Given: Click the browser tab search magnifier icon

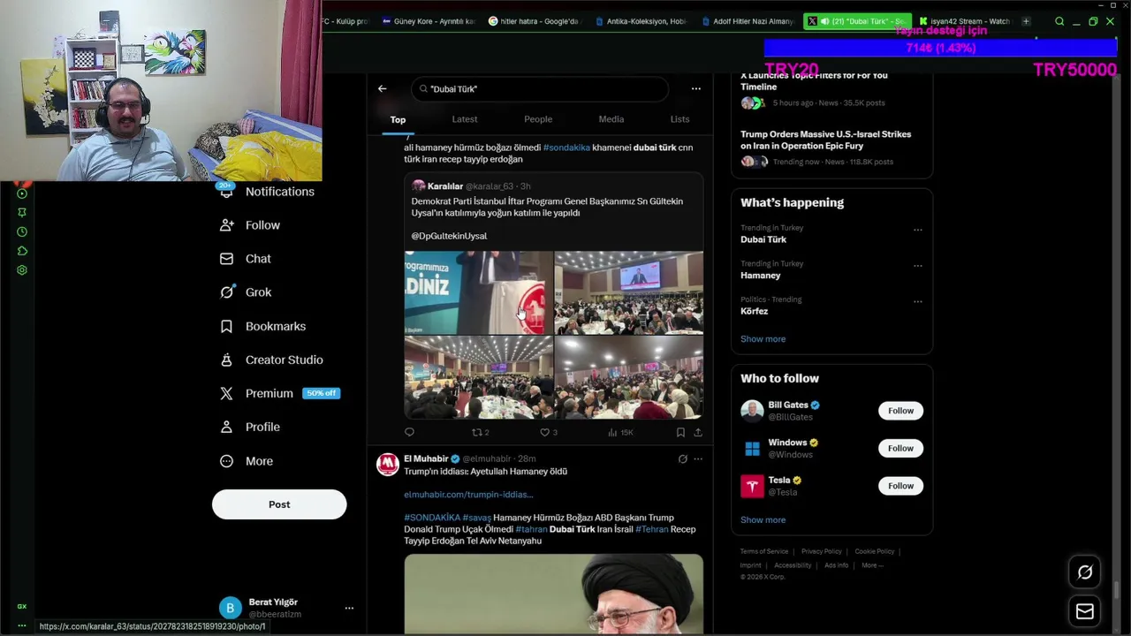Looking at the screenshot, I should (1059, 21).
